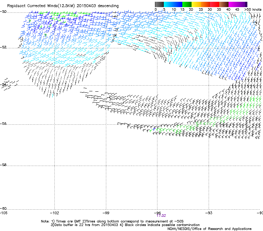Viewport: 263px width, 231px height.
Task: Click the '45' legend scale label
Action: [x=237, y=10]
